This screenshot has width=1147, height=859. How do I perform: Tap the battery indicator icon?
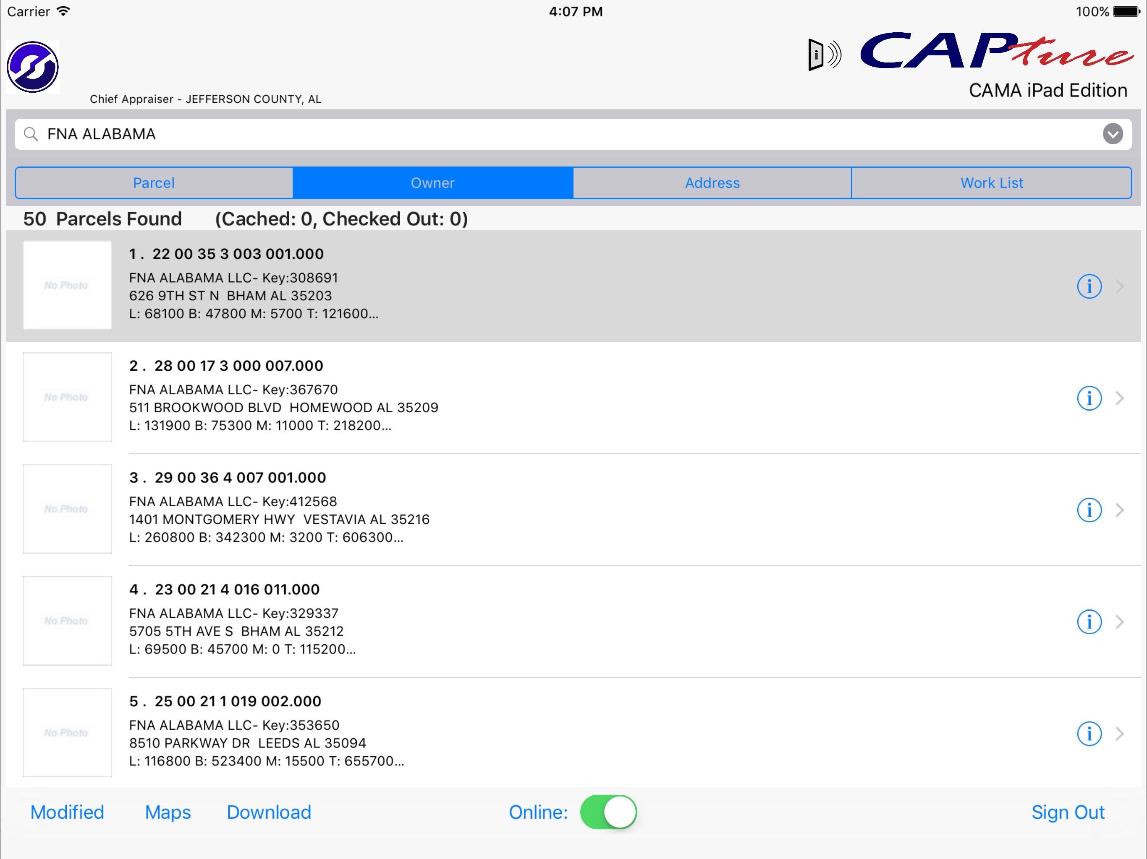pyautogui.click(x=1127, y=11)
